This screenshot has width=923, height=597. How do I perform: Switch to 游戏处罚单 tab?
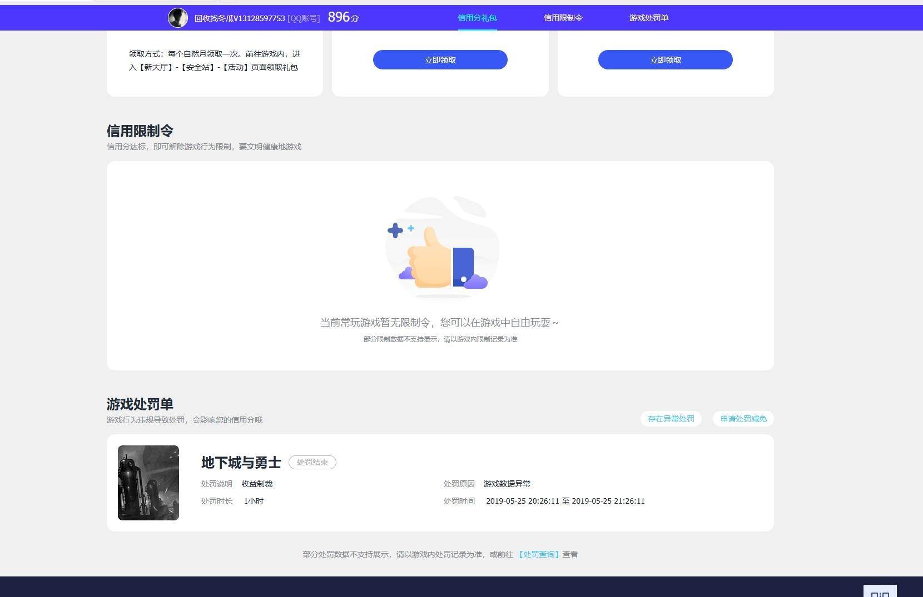click(x=649, y=18)
